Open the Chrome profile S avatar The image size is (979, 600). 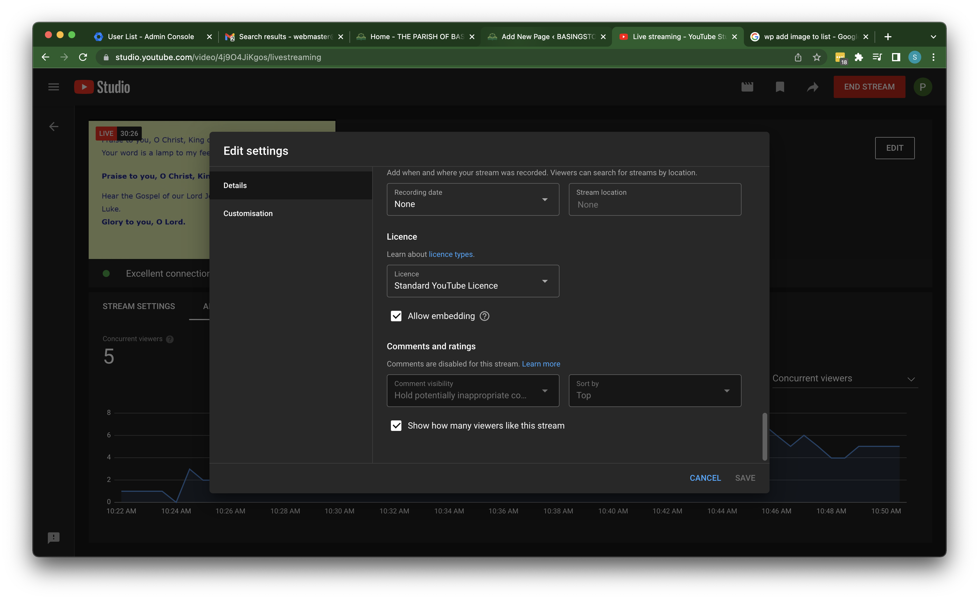[x=915, y=57]
